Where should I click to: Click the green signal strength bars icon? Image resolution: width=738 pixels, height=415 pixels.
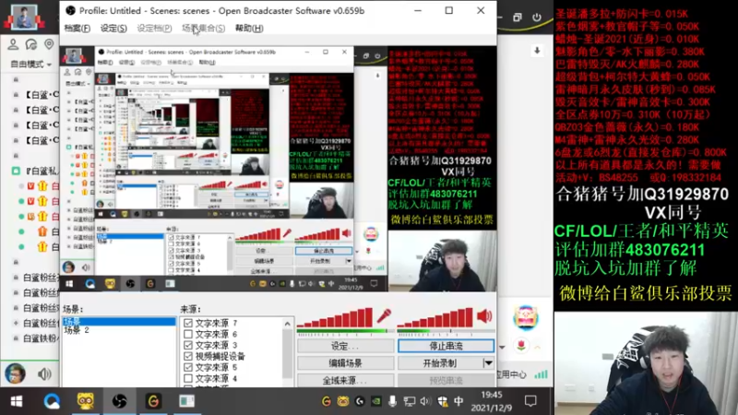(542, 374)
